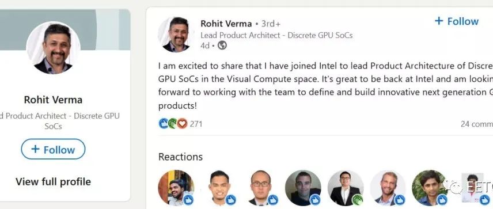Viewport: 493px width, 209px height.
Task: Click the plus icon of top-right Follow
Action: tap(439, 21)
